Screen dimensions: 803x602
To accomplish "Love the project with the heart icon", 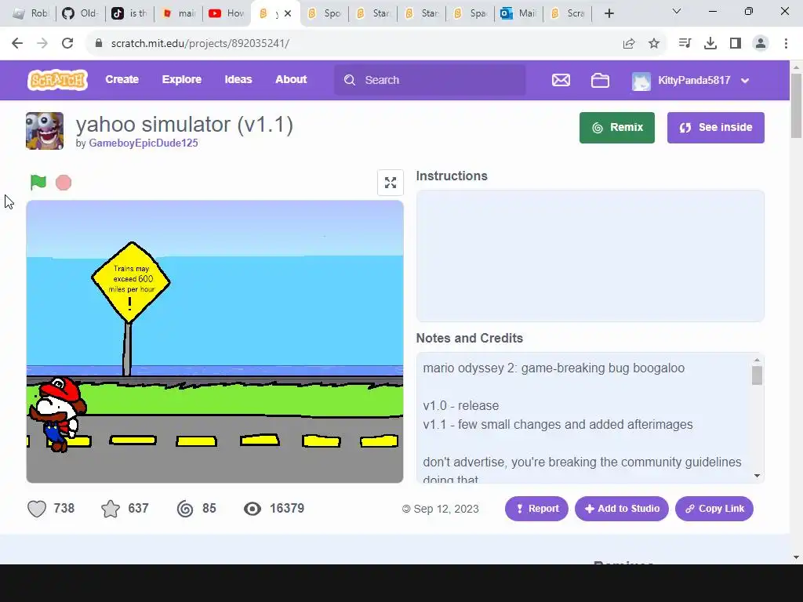I will tap(37, 509).
